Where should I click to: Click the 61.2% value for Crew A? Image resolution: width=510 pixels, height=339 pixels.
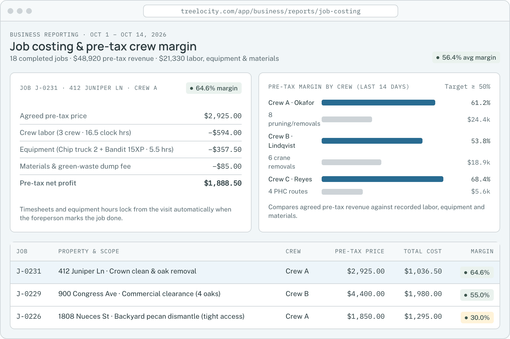point(480,103)
